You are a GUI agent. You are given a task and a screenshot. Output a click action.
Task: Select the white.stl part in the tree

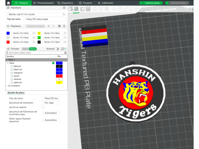pos(17,79)
